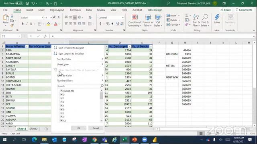Switch to the Formulas tab
Screen dimensions: 257x144
click(75, 10)
